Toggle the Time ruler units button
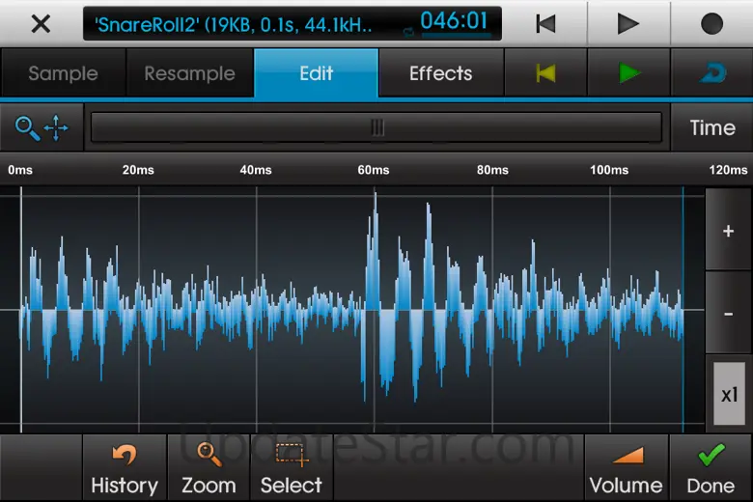Viewport: 753px width, 502px height. click(712, 127)
